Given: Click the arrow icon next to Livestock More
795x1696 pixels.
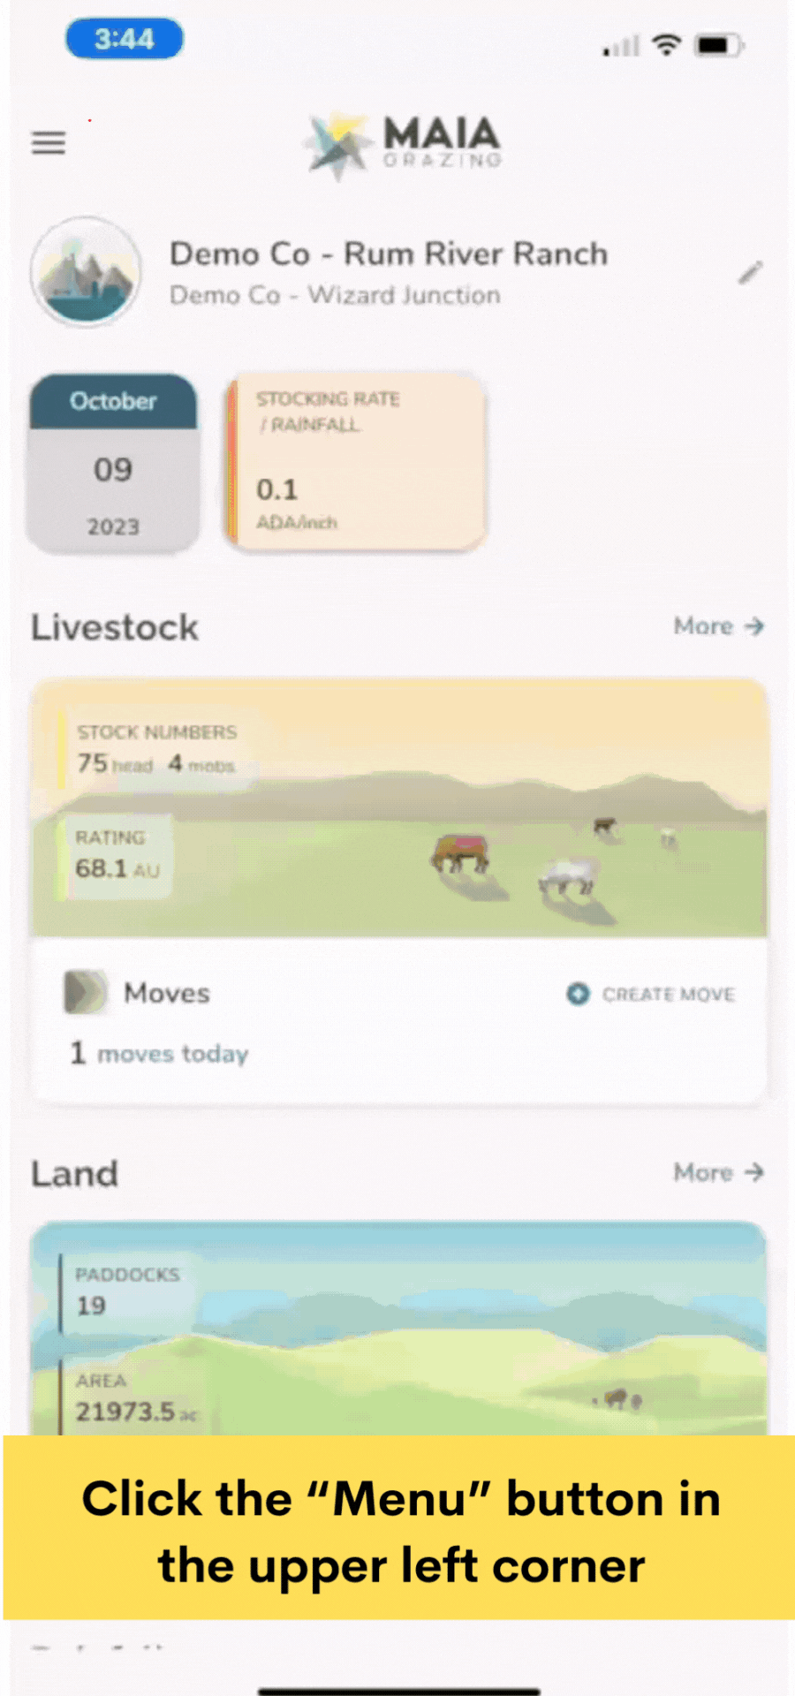Looking at the screenshot, I should (755, 626).
